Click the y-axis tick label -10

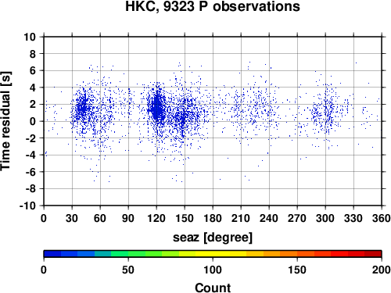click(27, 205)
